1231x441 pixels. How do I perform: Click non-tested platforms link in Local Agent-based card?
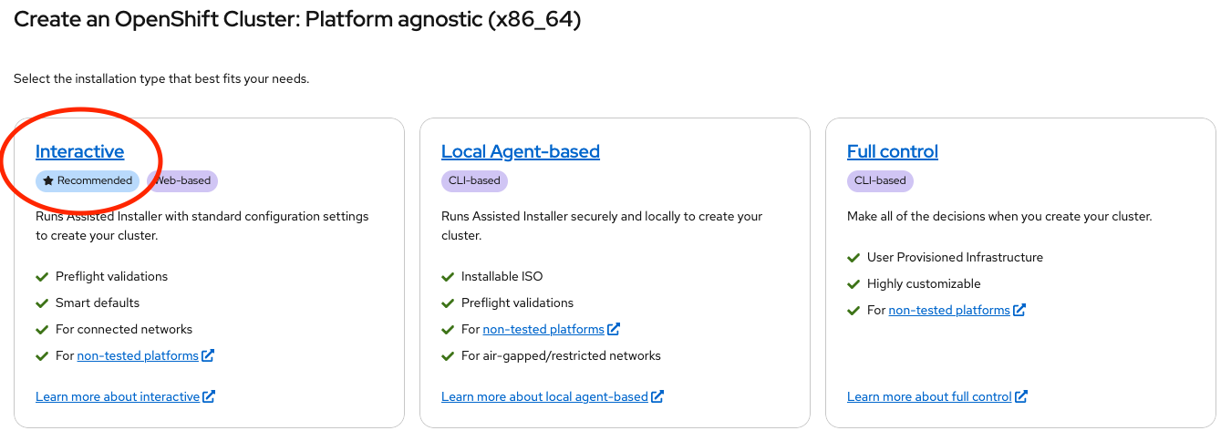click(x=543, y=329)
